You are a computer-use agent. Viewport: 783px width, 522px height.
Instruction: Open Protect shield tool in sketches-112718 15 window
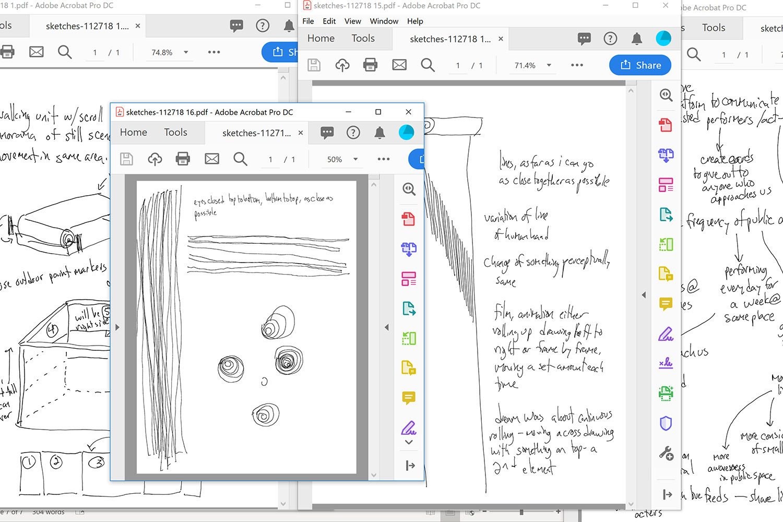666,423
